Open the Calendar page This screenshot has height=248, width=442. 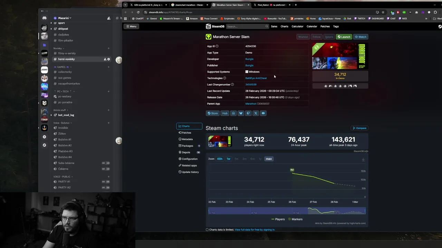click(x=312, y=27)
